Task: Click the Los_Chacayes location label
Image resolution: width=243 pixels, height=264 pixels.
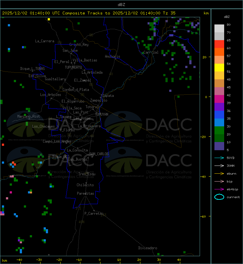Action: (x=44, y=126)
